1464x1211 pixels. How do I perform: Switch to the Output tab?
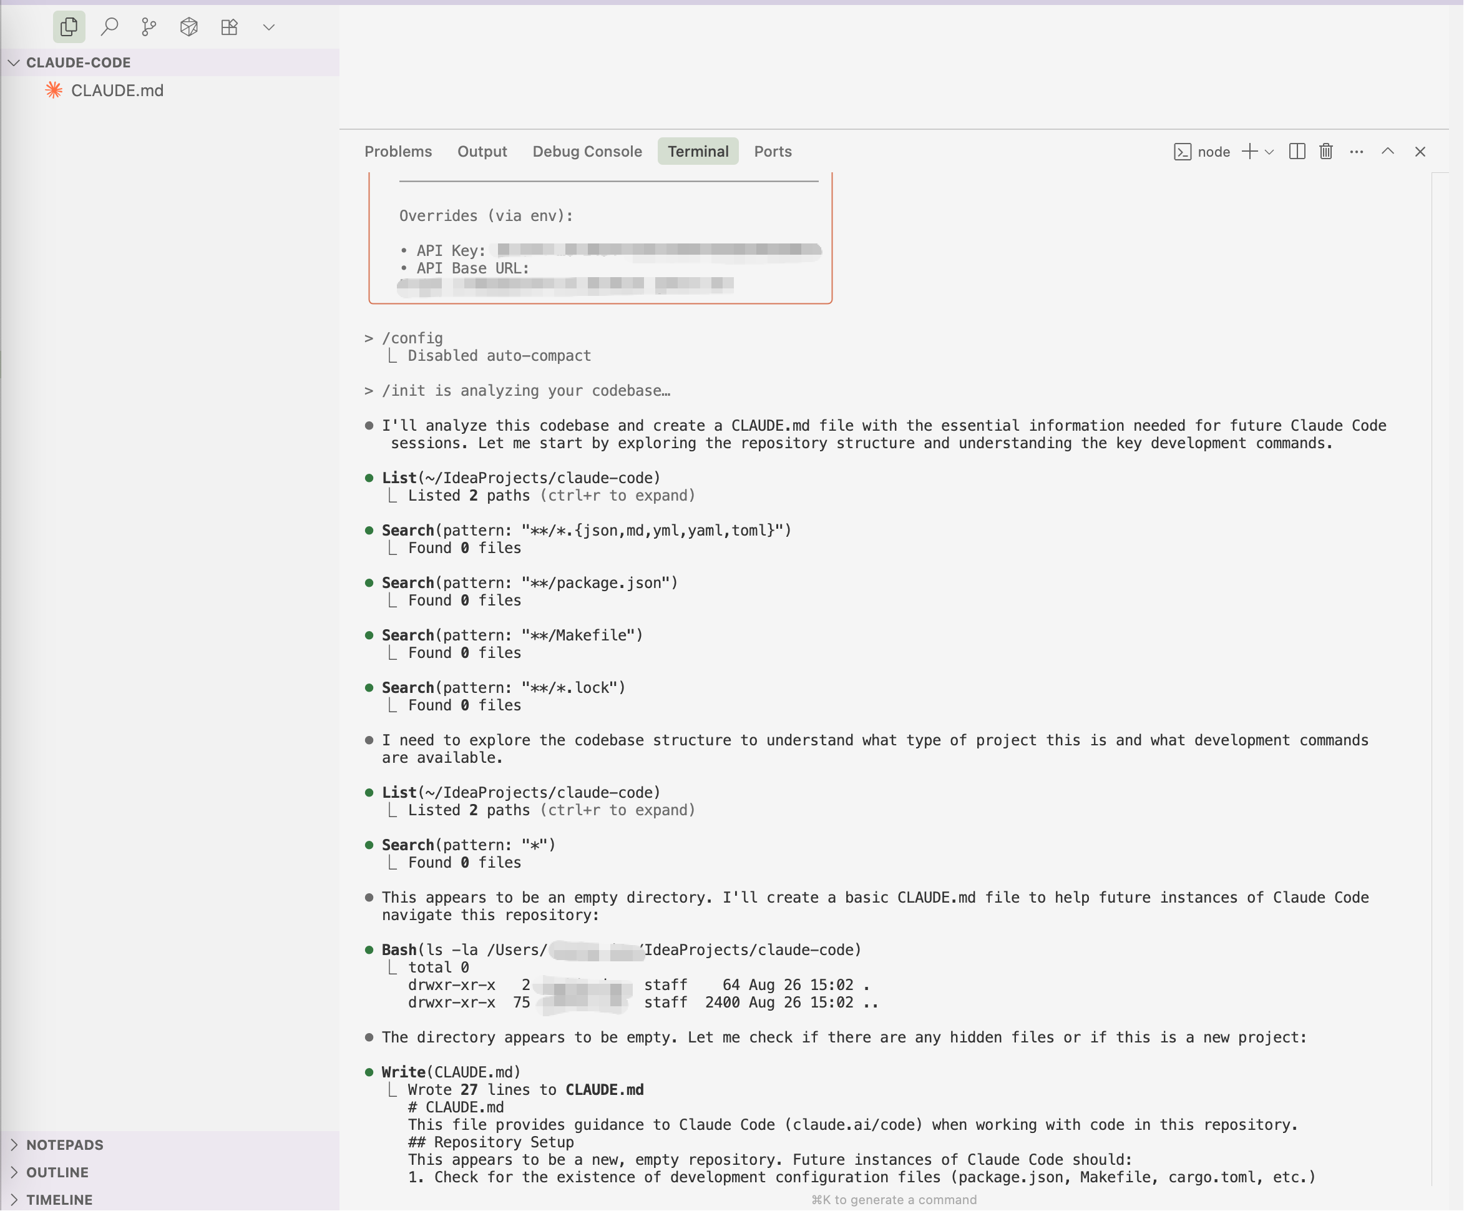[482, 151]
